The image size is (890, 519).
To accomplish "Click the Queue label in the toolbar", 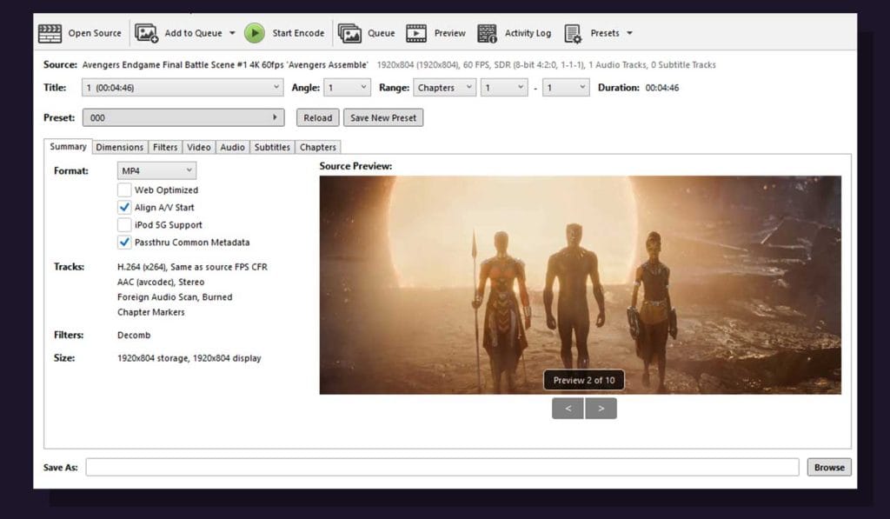I will click(381, 34).
